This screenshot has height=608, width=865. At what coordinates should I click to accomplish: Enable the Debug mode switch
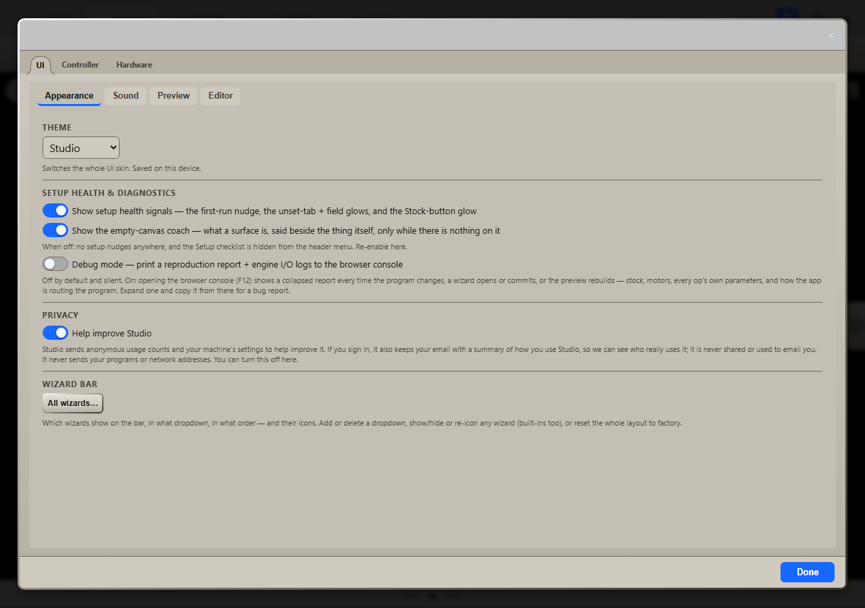coord(55,264)
